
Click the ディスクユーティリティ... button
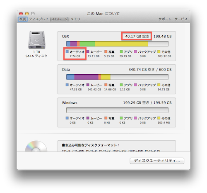157,161
